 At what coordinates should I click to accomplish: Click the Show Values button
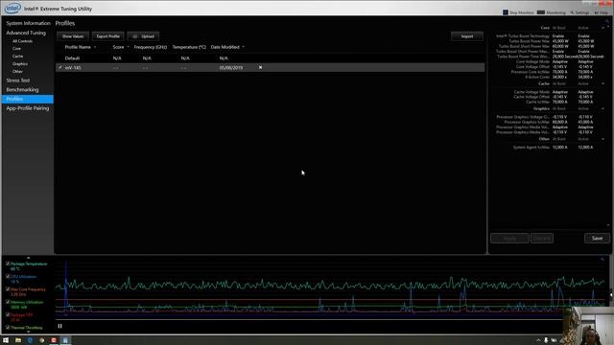(73, 36)
